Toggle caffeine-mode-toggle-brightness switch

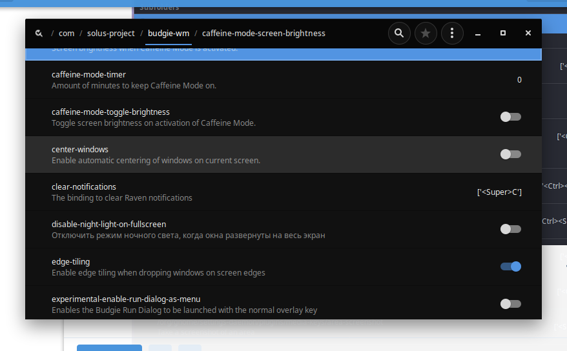(x=510, y=117)
